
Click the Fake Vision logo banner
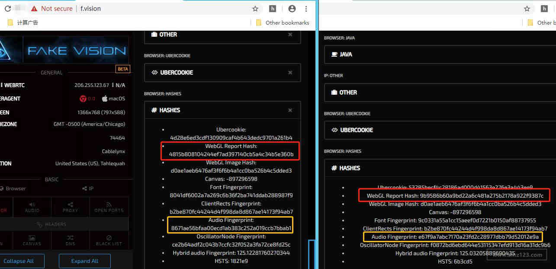pos(64,50)
